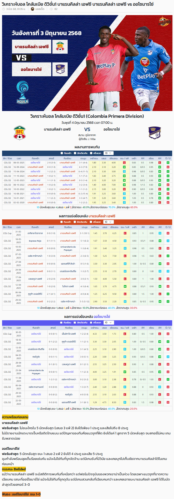174x499 pixels.
Task: Click the large Orsomarso away team logo
Action: tap(154, 133)
